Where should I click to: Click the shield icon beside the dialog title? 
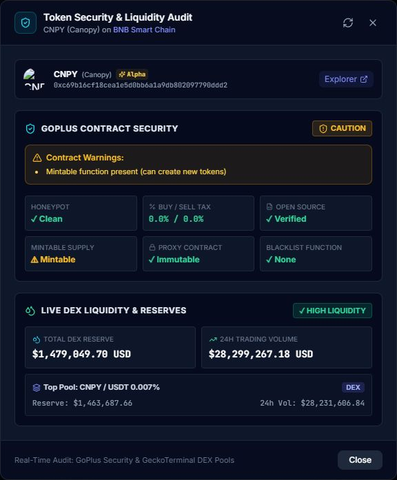26,23
